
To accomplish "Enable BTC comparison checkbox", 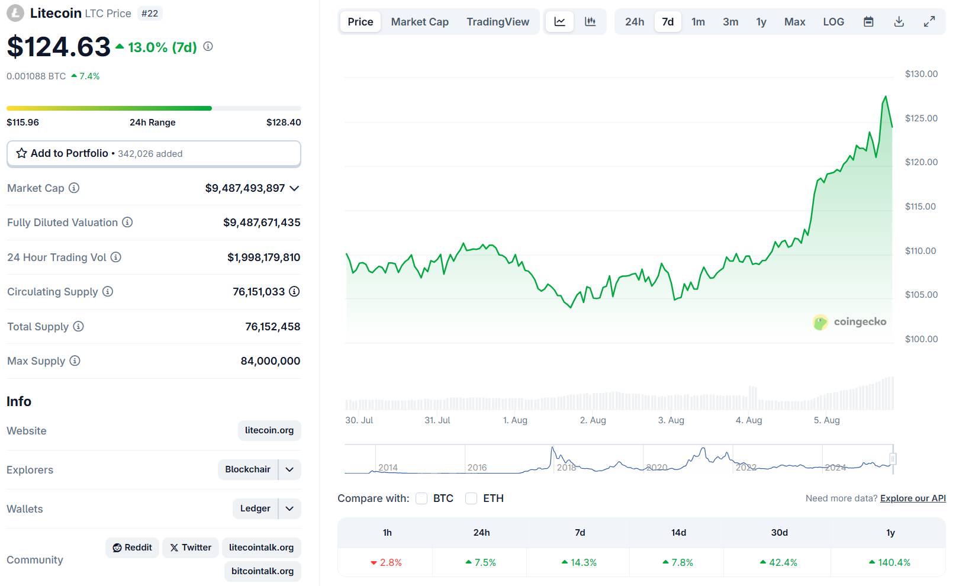I will pyautogui.click(x=421, y=498).
